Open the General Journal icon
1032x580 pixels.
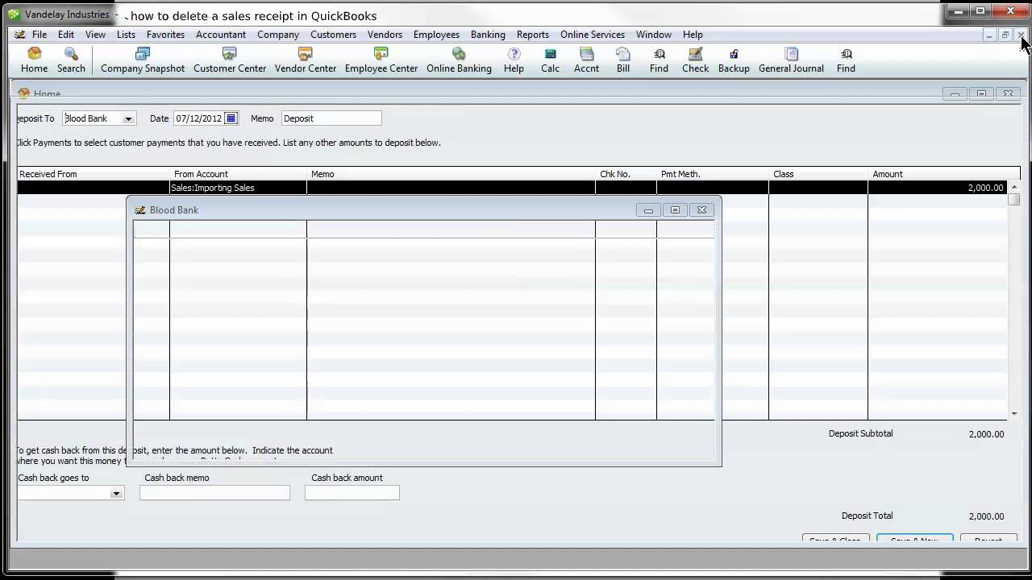(791, 60)
